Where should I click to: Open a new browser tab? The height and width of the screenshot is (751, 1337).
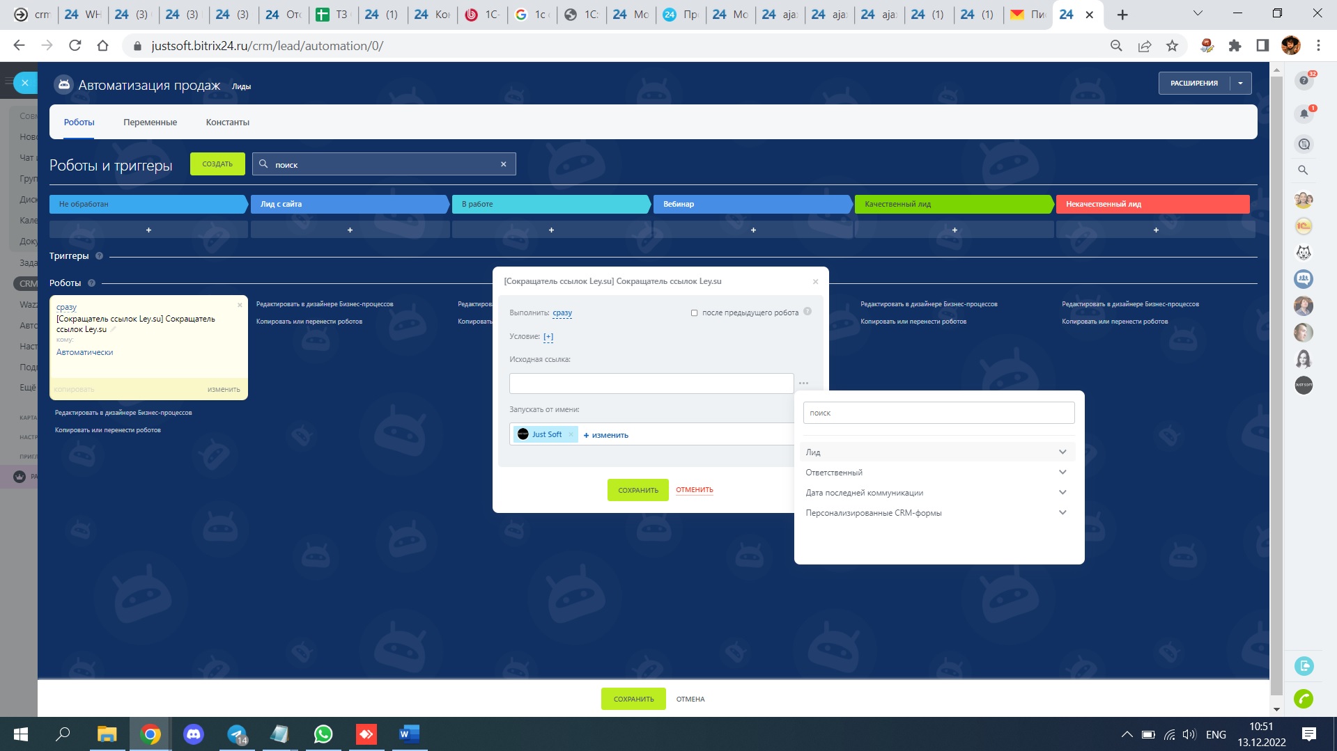(x=1122, y=15)
